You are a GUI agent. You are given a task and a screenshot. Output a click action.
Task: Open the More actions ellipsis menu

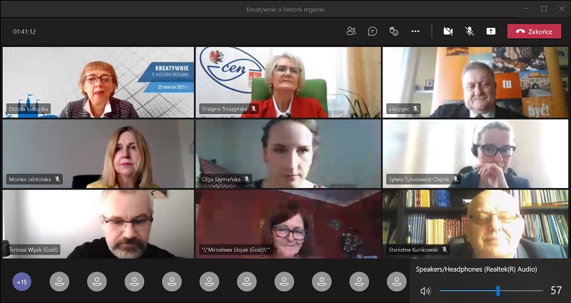(x=415, y=31)
